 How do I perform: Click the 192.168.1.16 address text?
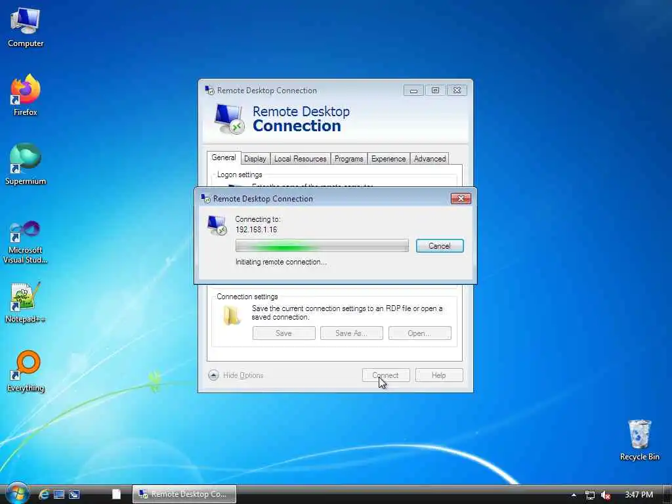pyautogui.click(x=257, y=230)
